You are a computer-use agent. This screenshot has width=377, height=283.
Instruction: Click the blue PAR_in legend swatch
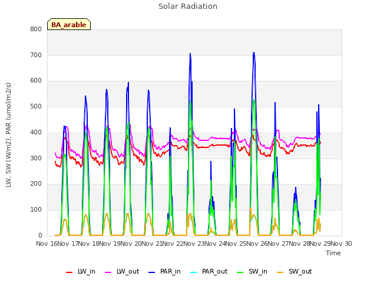(x=152, y=272)
